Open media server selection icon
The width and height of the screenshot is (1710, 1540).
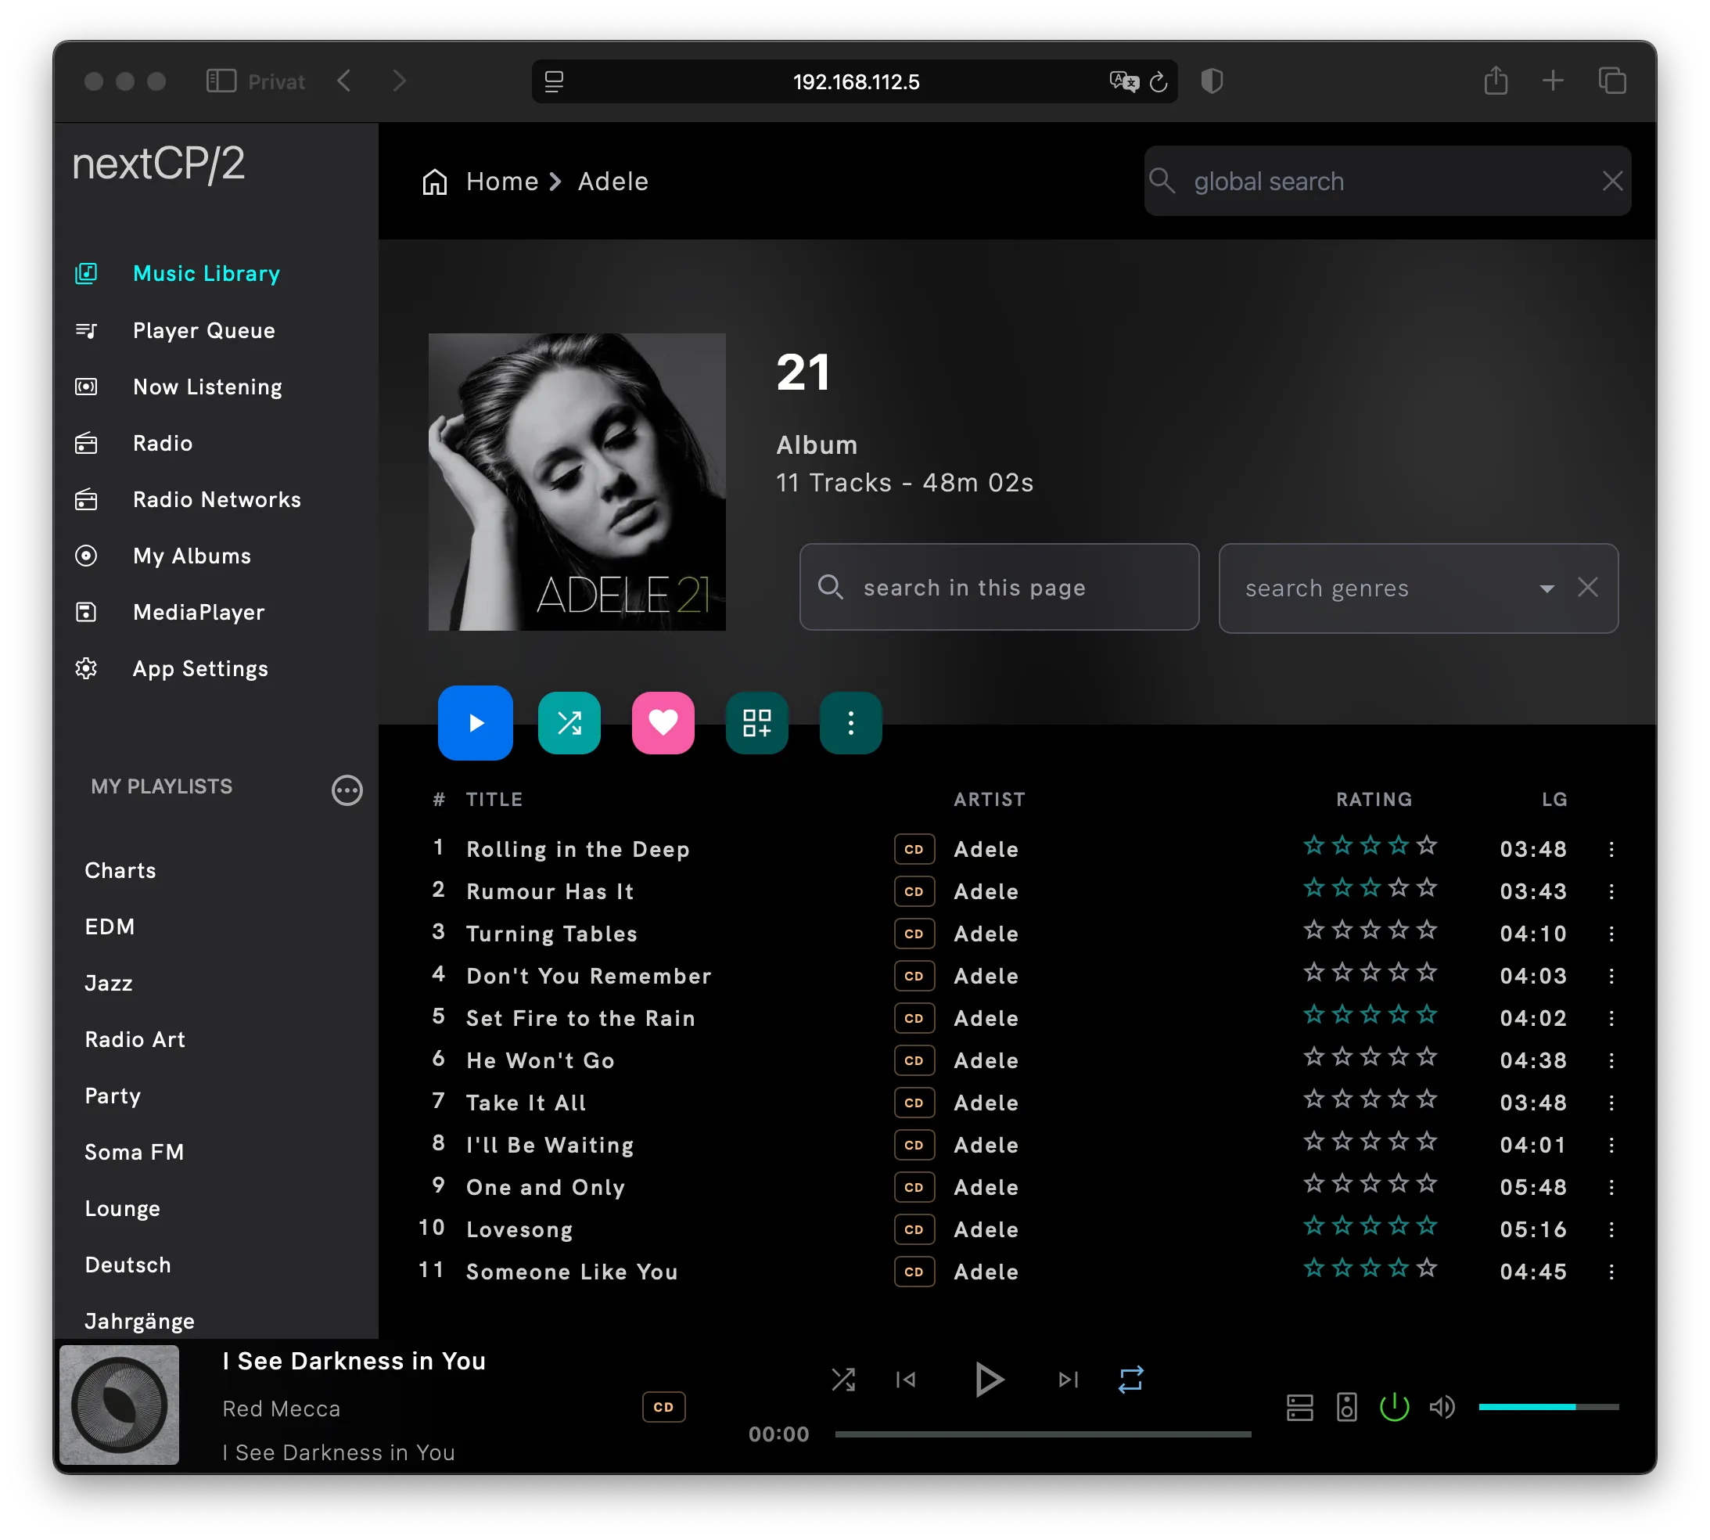click(x=1299, y=1407)
